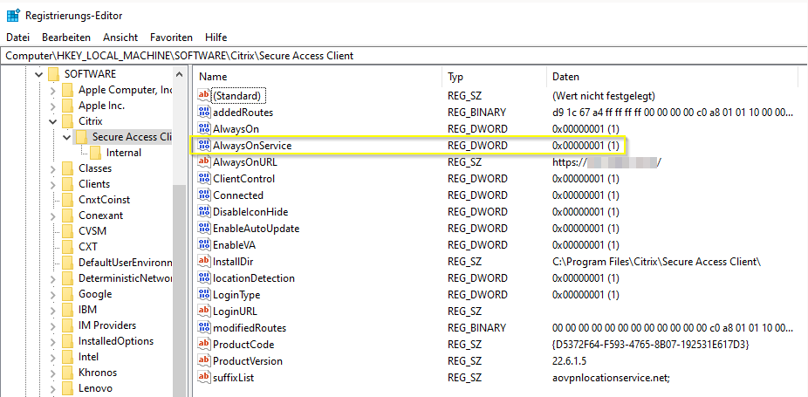Click the DWORD icon of EnableVA
808x397 pixels.
click(204, 245)
